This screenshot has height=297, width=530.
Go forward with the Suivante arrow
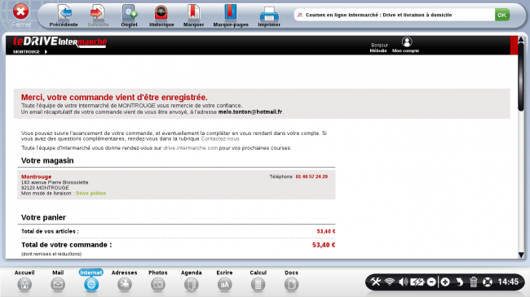(x=98, y=15)
